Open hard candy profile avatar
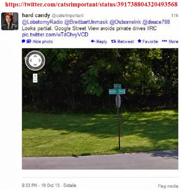 [10, 21]
